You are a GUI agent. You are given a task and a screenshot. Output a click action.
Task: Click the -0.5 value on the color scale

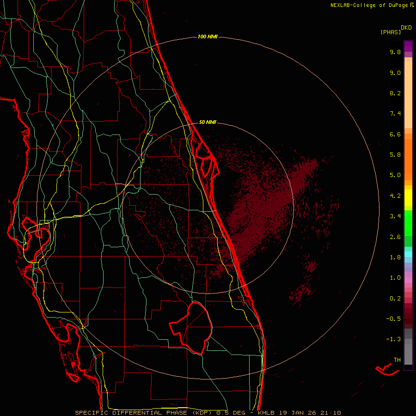tap(393, 319)
